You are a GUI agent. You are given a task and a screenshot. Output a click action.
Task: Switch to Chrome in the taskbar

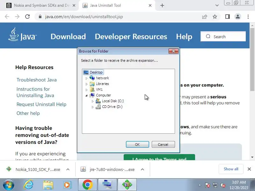pyautogui.click(x=88, y=185)
